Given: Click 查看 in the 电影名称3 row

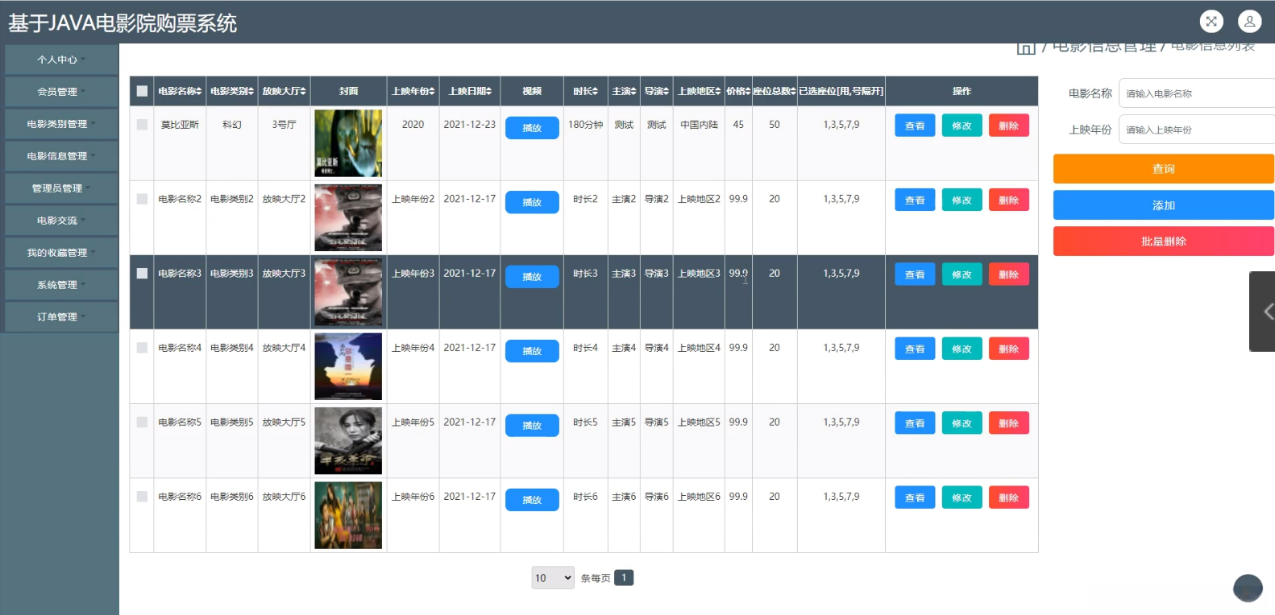Looking at the screenshot, I should point(915,274).
